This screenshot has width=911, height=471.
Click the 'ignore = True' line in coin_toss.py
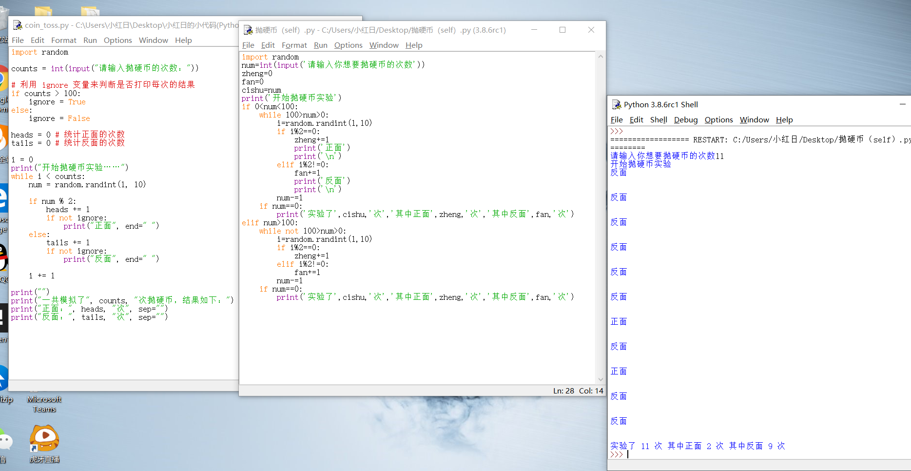(57, 102)
